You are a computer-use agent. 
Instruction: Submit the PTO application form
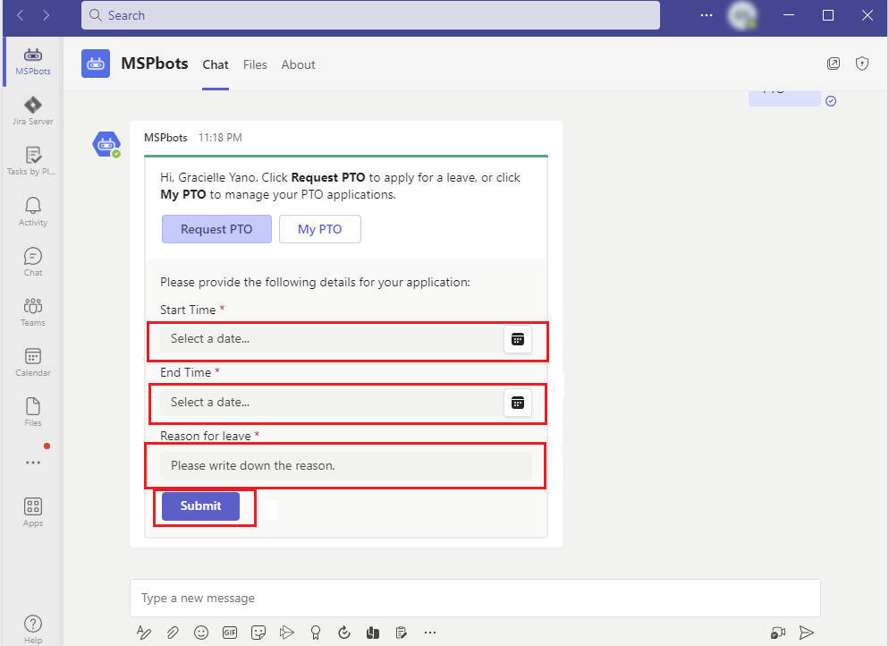click(200, 506)
